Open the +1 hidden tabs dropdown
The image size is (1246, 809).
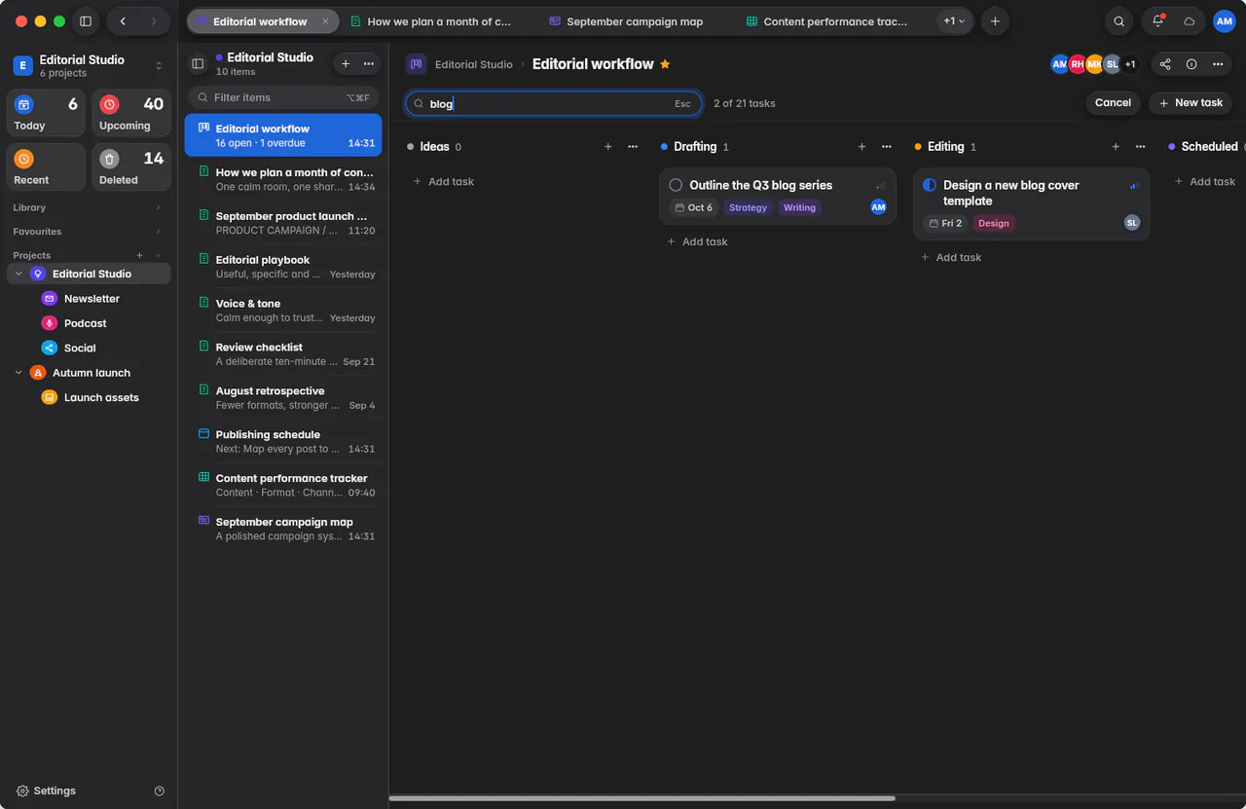(954, 21)
